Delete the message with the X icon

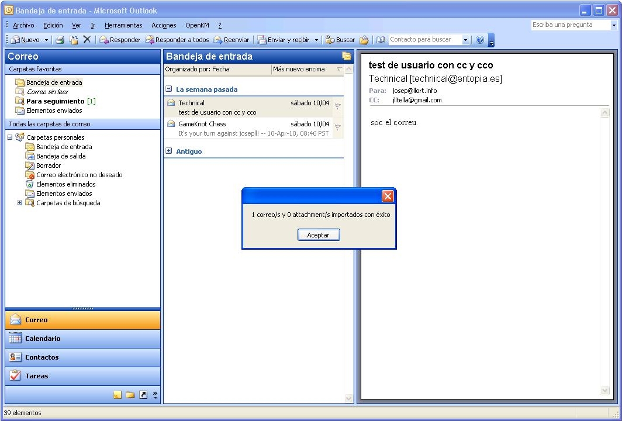pyautogui.click(x=87, y=40)
